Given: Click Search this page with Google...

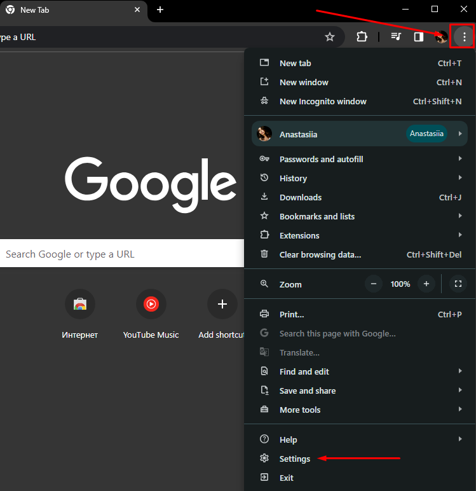Looking at the screenshot, I should [x=360, y=333].
